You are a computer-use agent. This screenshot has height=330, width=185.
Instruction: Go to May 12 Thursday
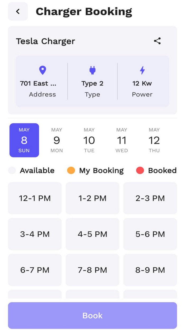(154, 140)
